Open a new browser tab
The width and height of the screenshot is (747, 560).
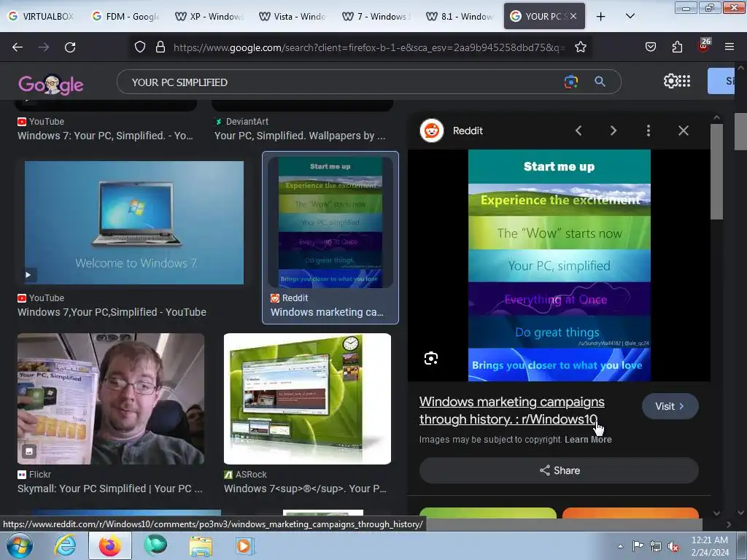point(601,16)
